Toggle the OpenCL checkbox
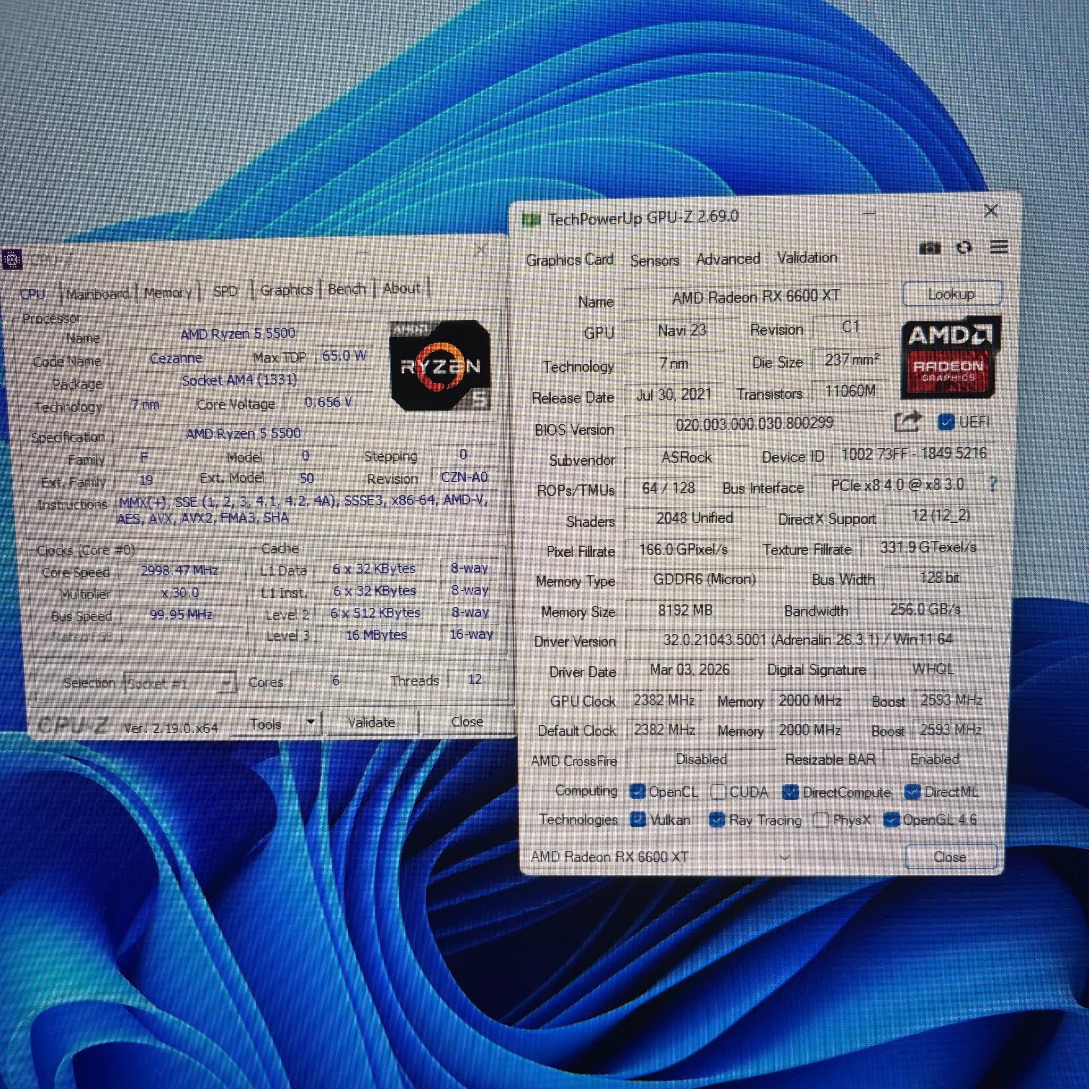This screenshot has width=1089, height=1089. (637, 792)
